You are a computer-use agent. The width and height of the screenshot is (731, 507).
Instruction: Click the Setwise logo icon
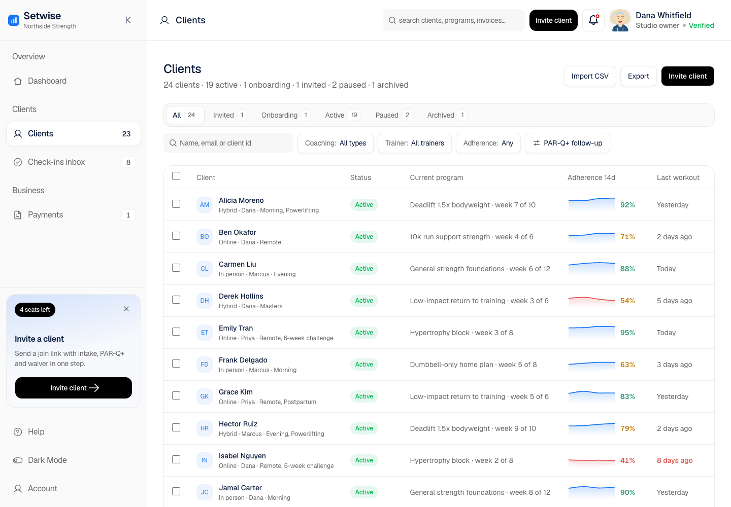point(14,20)
